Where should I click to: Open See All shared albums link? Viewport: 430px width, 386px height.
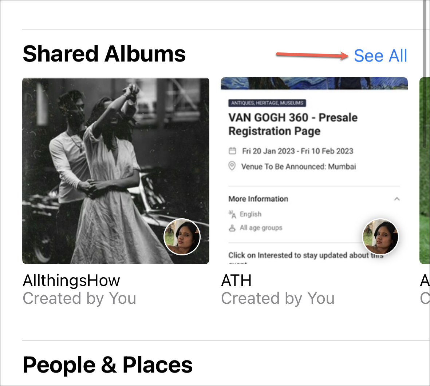[x=380, y=56]
